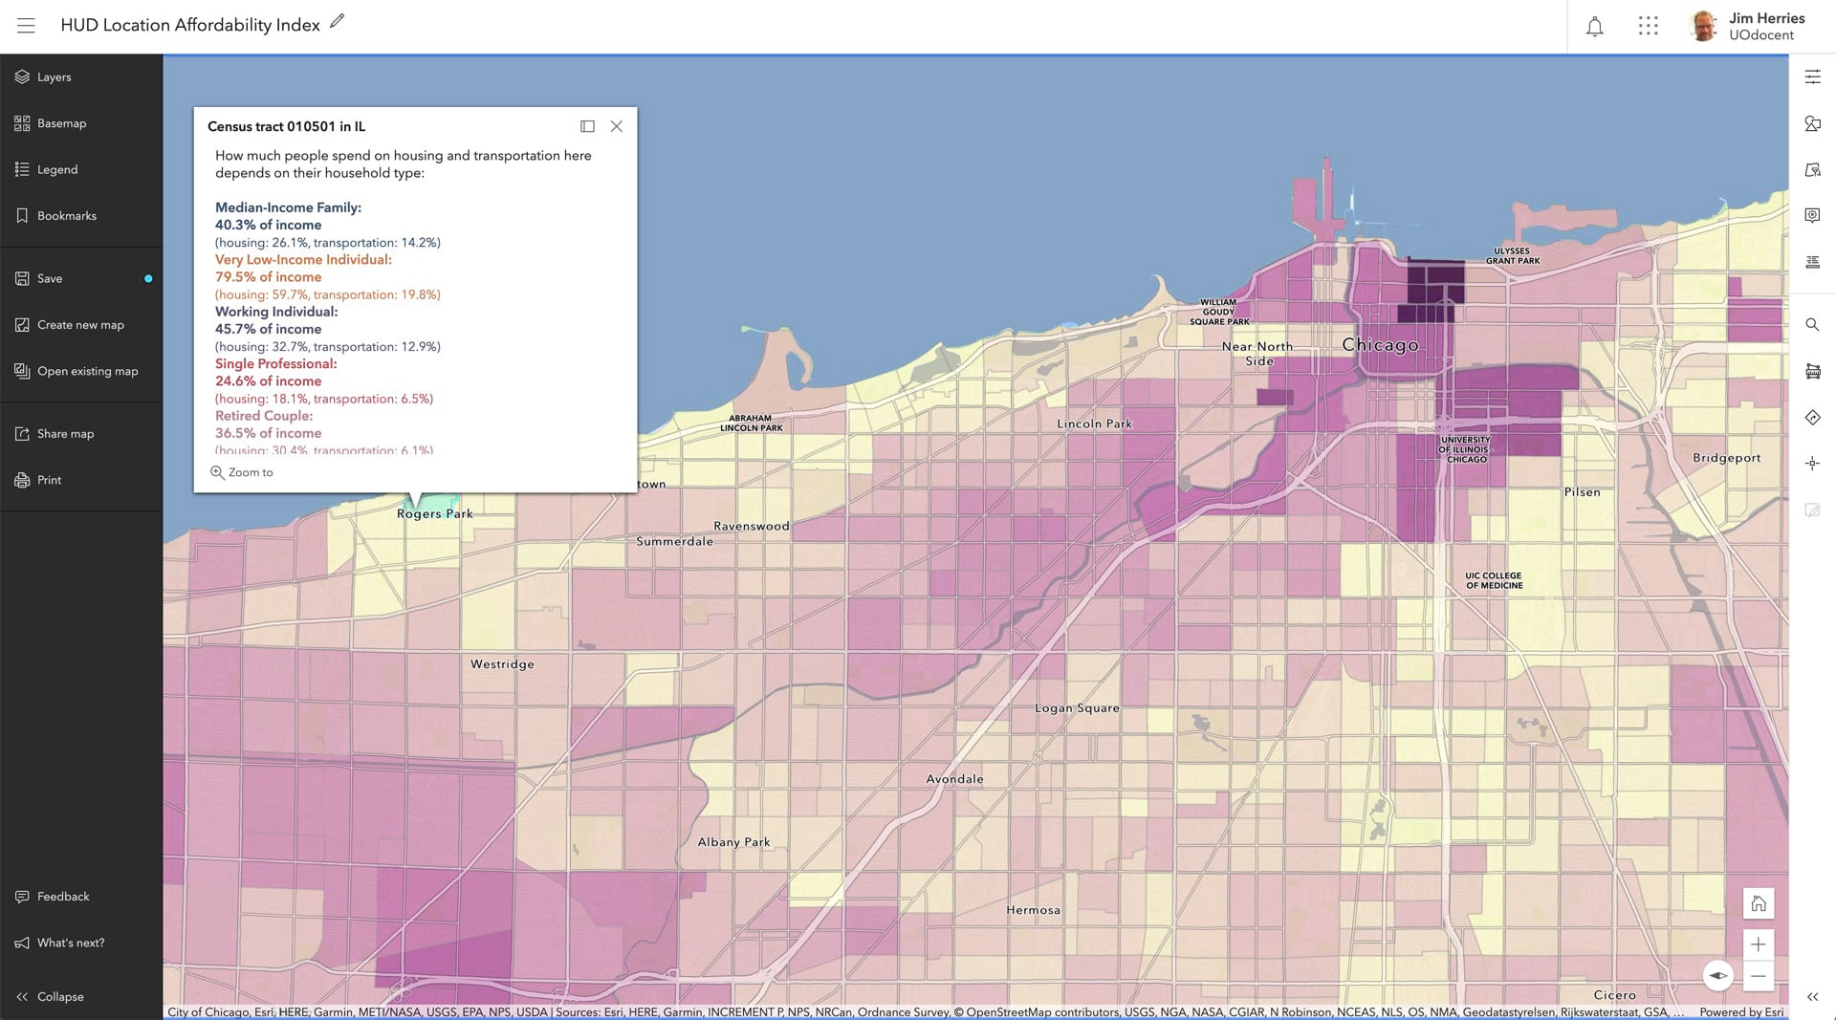The width and height of the screenshot is (1836, 1020).
Task: Dock the census tract pop-up
Action: click(x=587, y=126)
